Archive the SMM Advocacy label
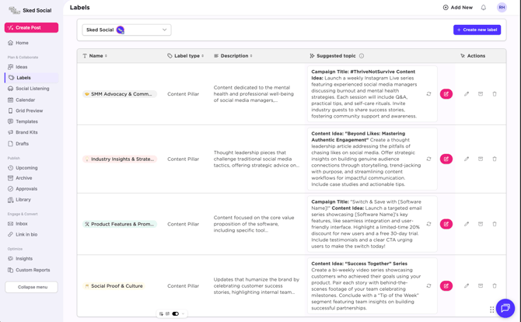The width and height of the screenshot is (521, 322). [481, 94]
